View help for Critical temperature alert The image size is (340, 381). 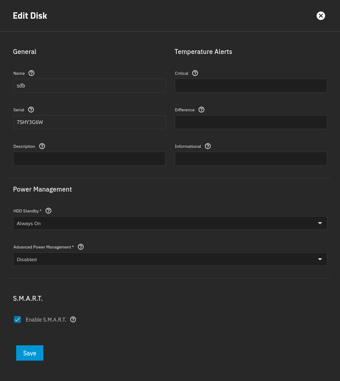tap(195, 73)
